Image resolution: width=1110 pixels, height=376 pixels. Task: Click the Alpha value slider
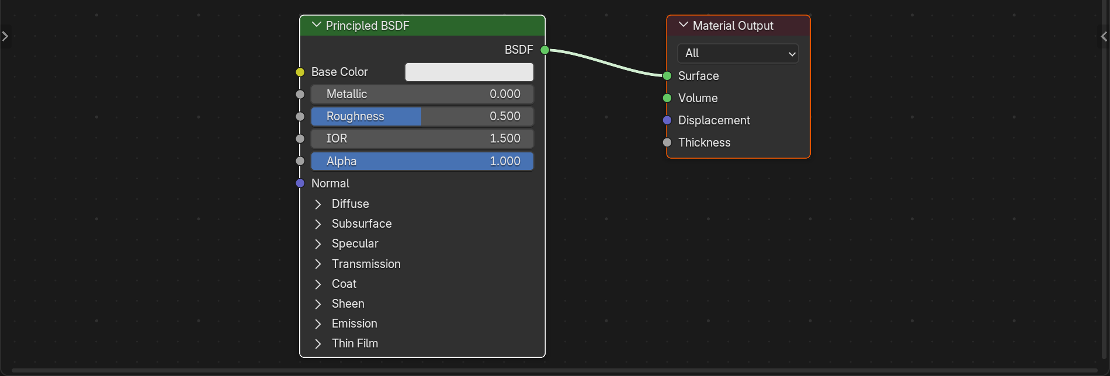tap(422, 161)
